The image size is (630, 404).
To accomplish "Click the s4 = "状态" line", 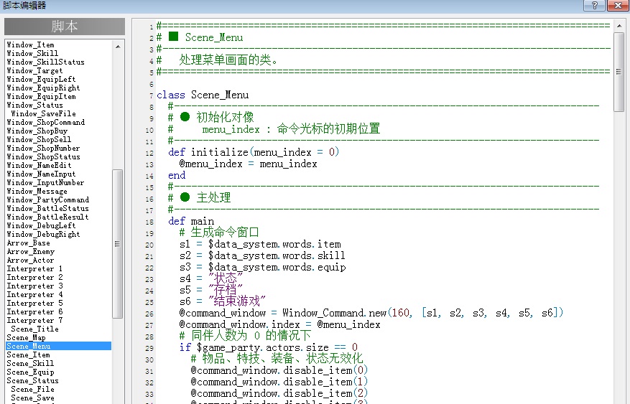I will click(x=211, y=278).
